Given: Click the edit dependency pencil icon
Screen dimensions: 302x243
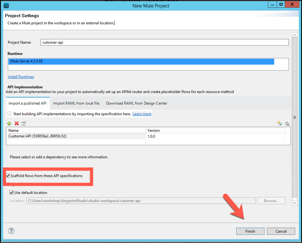Looking at the screenshot, I should tap(24, 123).
